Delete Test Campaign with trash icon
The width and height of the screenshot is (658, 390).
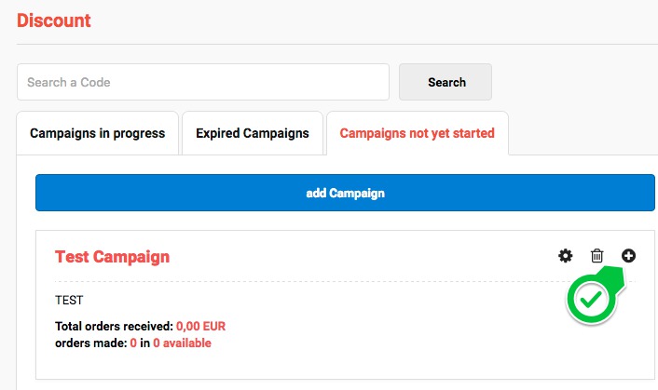597,256
